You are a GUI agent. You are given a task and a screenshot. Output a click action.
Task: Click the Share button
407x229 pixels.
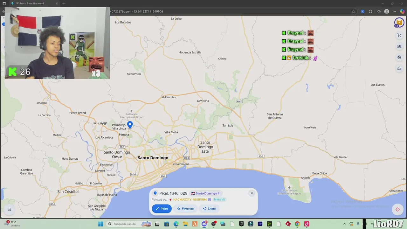click(209, 209)
